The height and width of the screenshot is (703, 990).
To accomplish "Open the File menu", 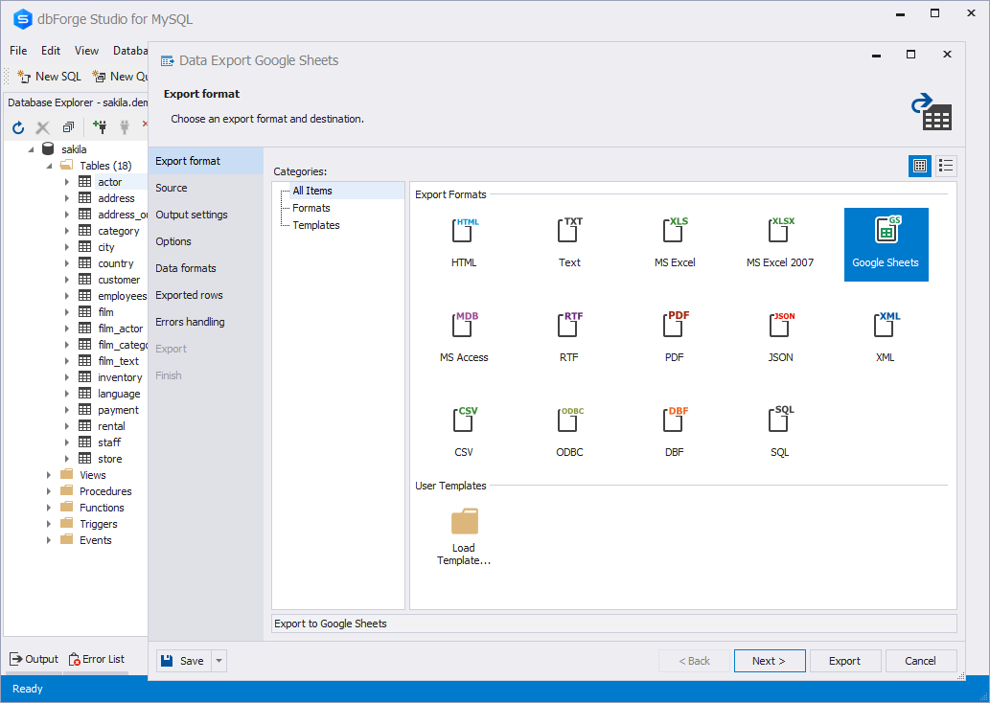I will coord(18,51).
